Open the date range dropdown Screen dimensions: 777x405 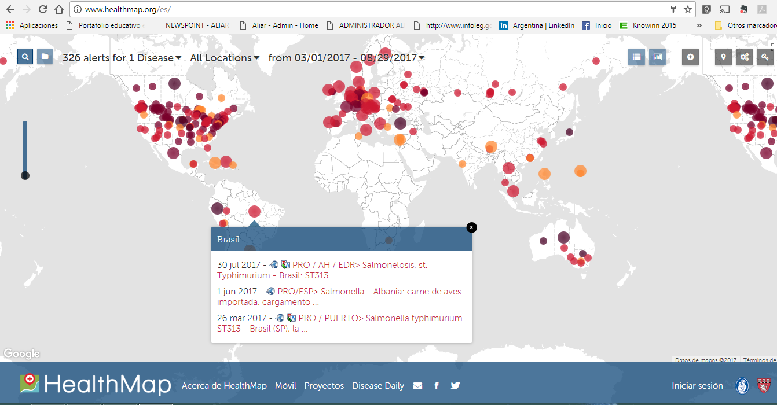[x=346, y=58]
